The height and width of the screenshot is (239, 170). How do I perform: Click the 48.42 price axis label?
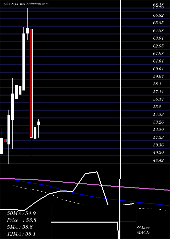tap(158, 160)
